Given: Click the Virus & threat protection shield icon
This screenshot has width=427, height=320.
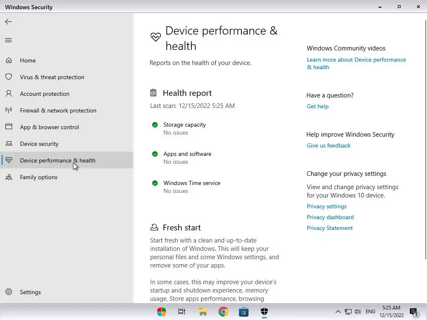Looking at the screenshot, I should pyautogui.click(x=9, y=77).
